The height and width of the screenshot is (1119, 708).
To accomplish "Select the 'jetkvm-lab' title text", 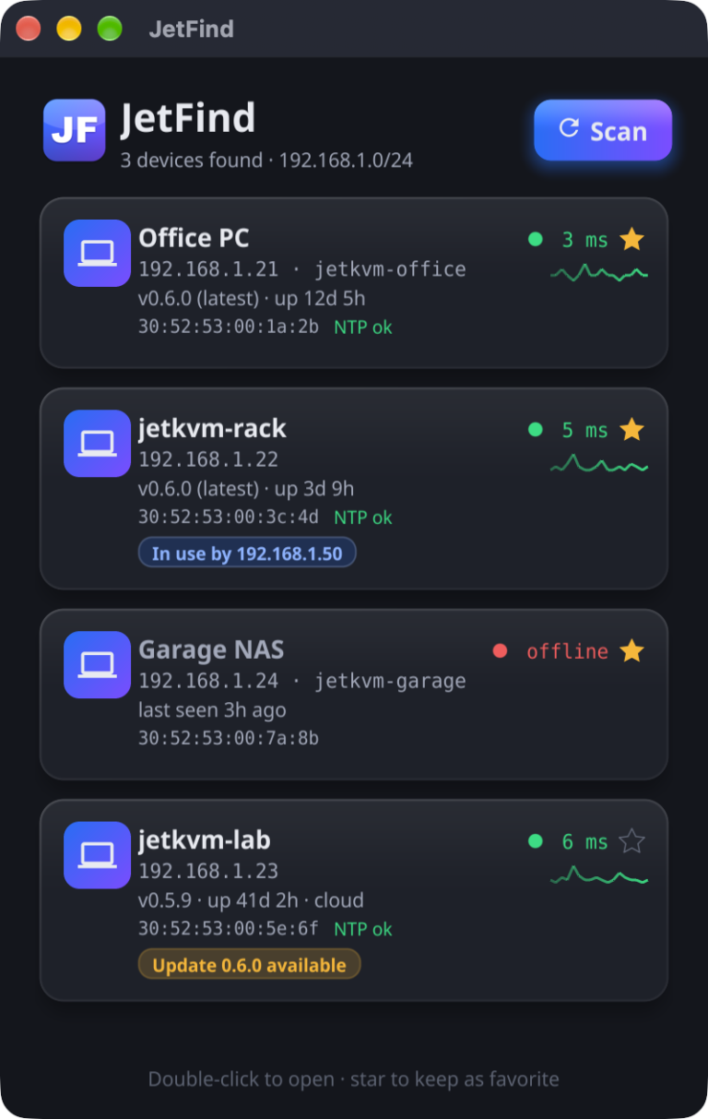I will pos(205,840).
